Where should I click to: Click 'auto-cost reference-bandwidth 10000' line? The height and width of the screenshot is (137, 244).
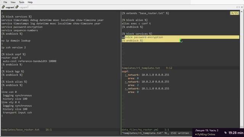[30, 61]
